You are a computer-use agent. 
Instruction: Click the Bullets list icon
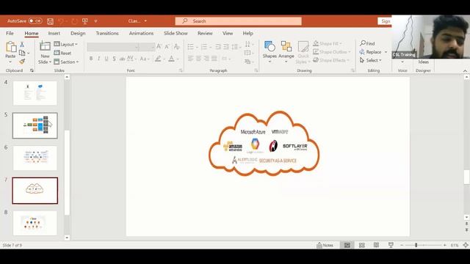pyautogui.click(x=191, y=47)
